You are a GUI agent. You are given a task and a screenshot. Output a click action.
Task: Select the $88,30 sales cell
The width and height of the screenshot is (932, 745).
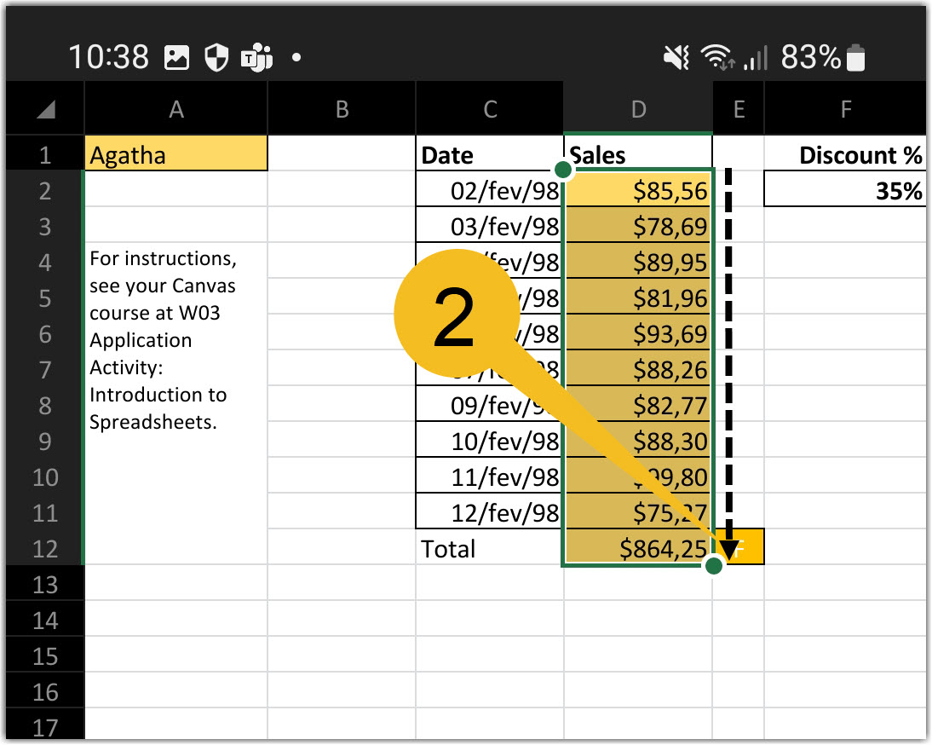point(638,441)
